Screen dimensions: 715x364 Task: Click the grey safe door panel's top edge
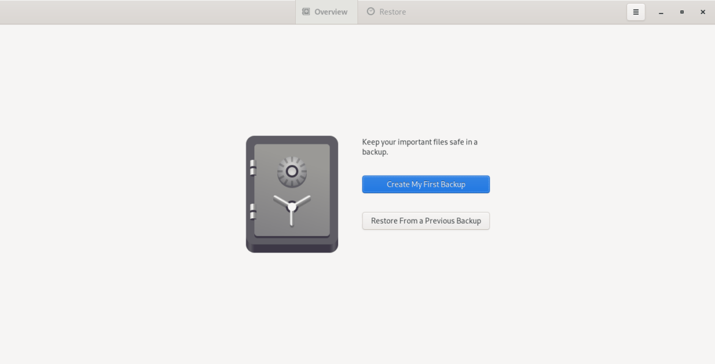click(292, 146)
